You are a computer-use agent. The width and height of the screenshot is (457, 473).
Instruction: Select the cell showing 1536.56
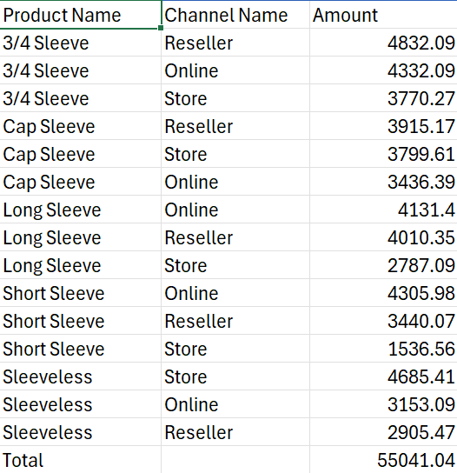click(383, 349)
